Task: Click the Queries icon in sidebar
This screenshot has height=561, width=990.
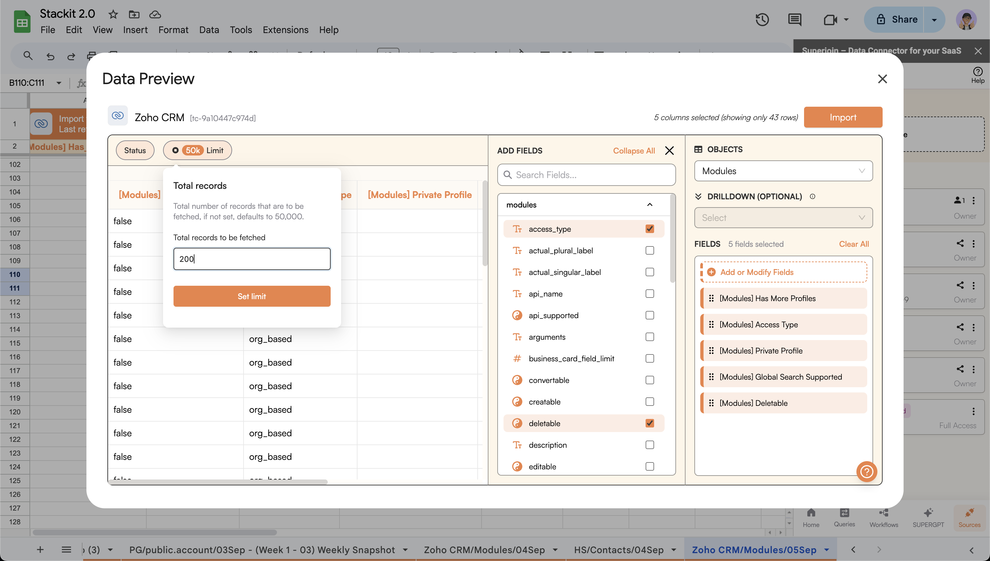Action: 844,513
